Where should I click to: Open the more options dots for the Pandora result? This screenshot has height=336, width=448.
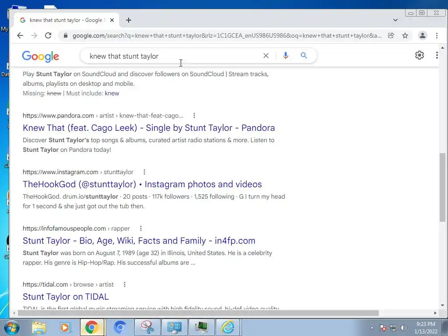point(194,115)
